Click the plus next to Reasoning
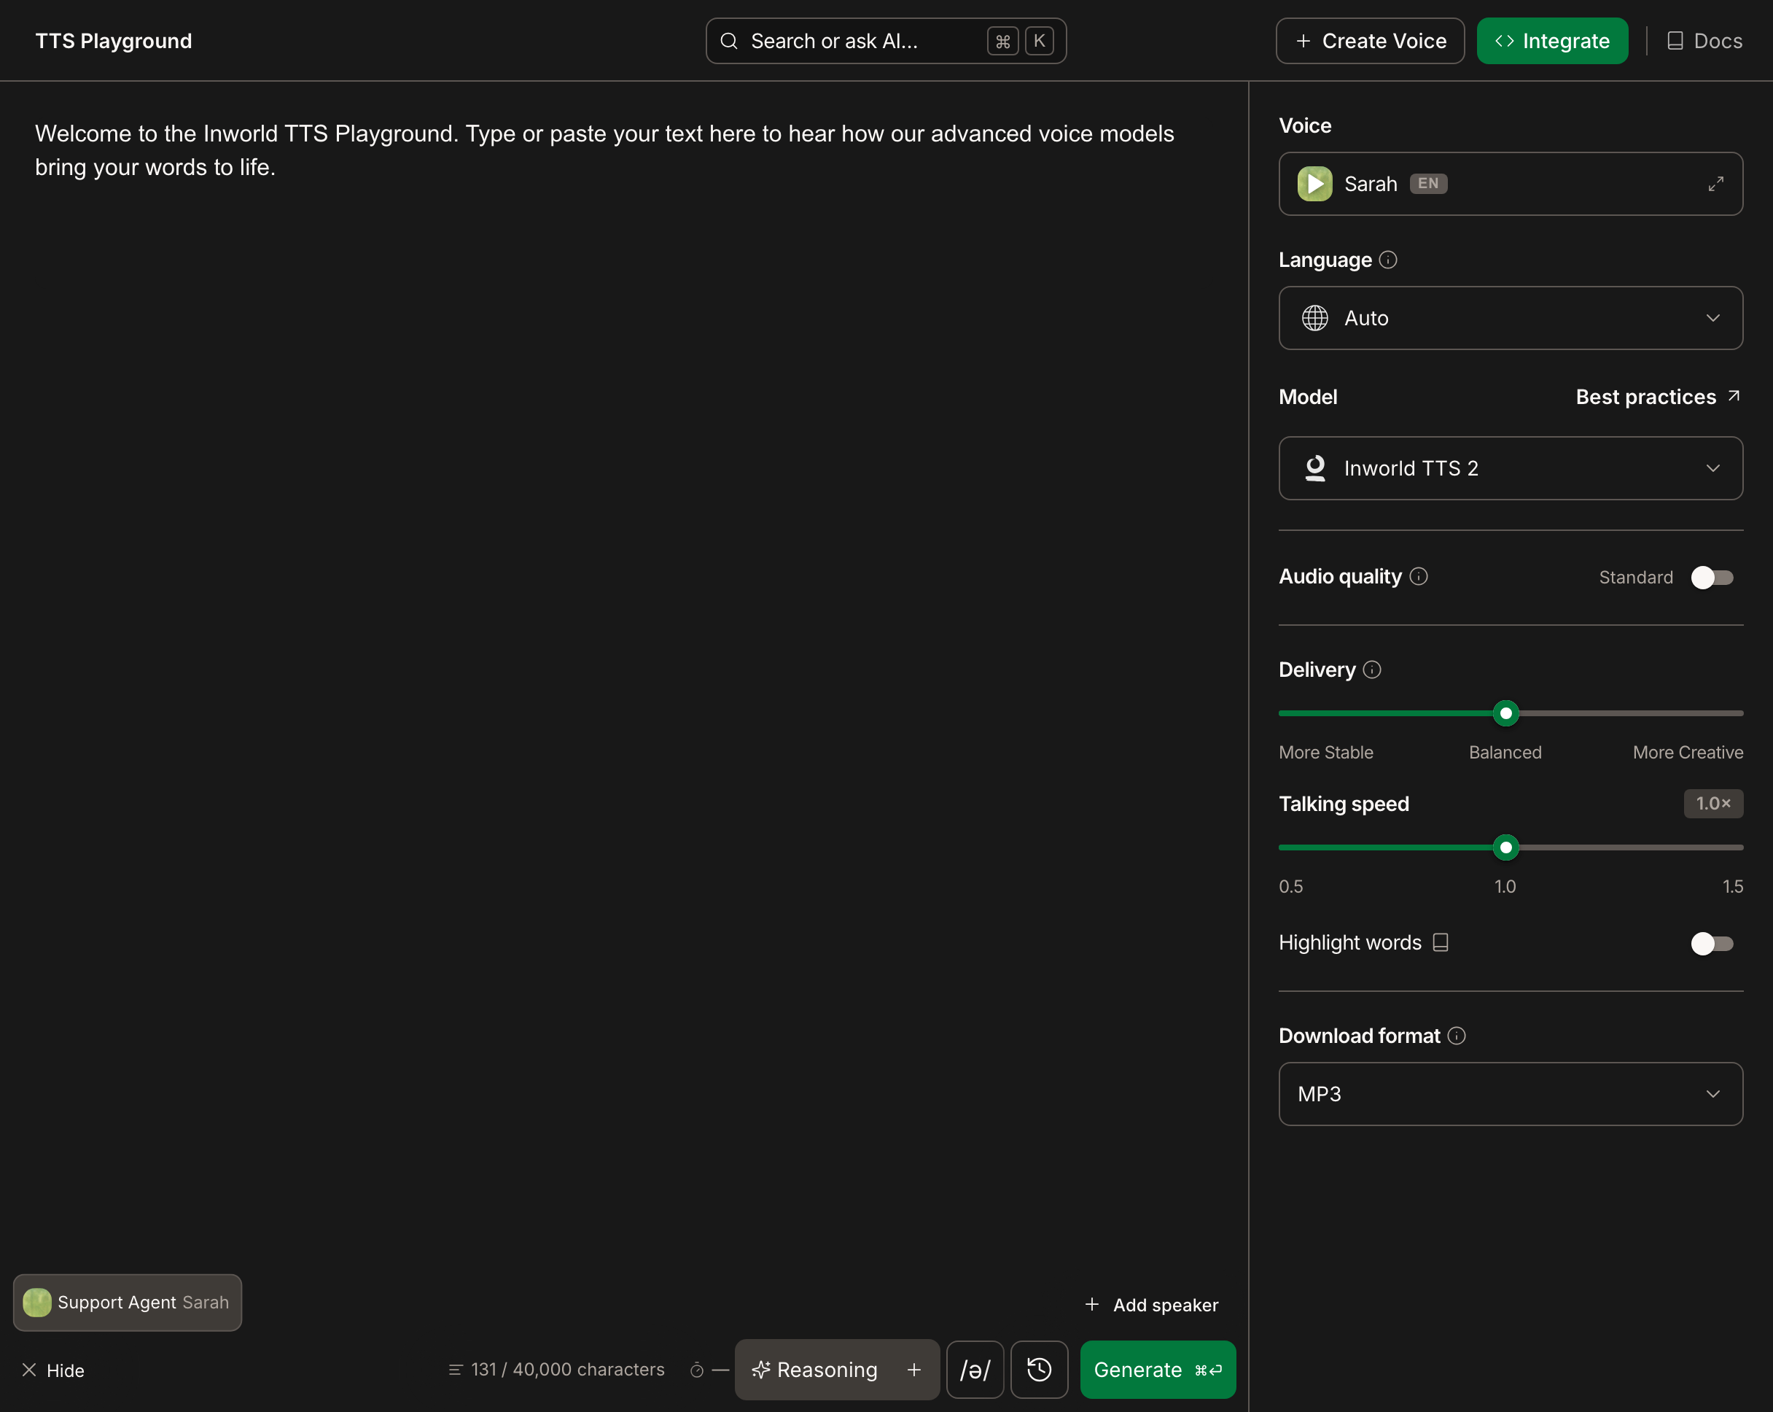This screenshot has width=1773, height=1412. tap(913, 1369)
